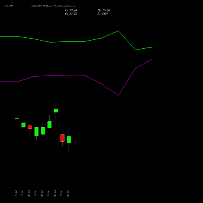Click the 21 Jul date axis label
Image resolution: width=203 pixels, height=203 pixels.
pyautogui.click(x=35, y=193)
